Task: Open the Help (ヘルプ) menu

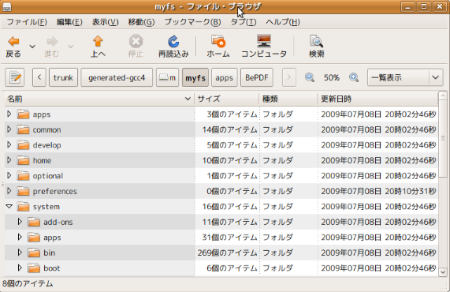Action: 283,22
